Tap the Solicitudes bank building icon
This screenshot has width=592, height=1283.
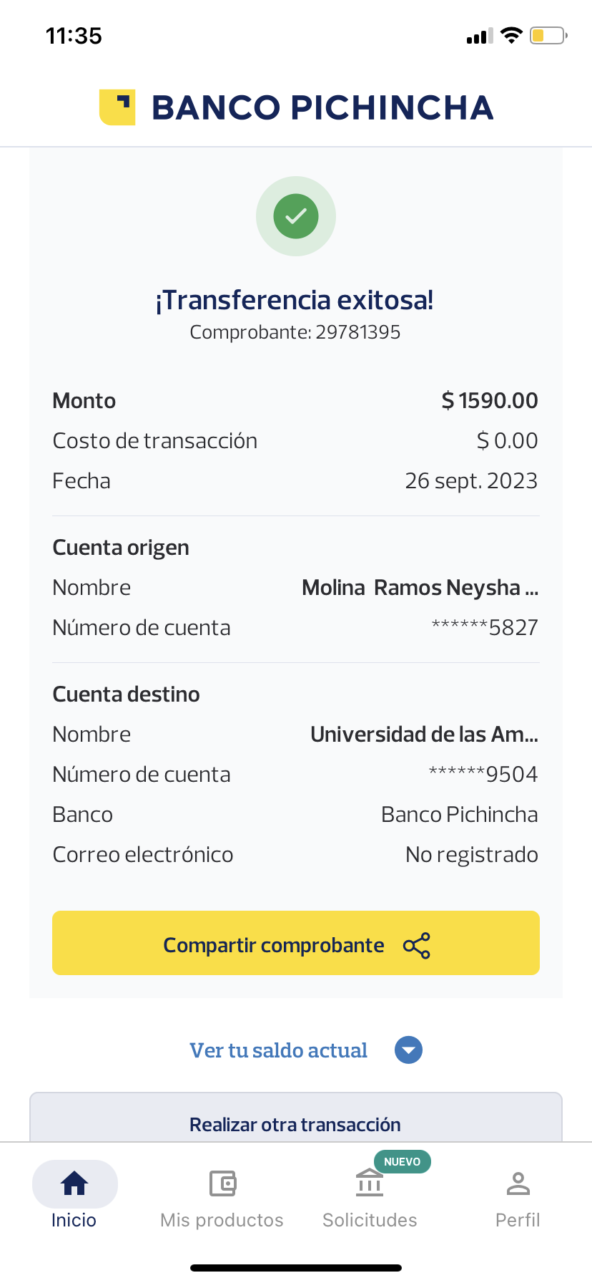pos(370,1183)
